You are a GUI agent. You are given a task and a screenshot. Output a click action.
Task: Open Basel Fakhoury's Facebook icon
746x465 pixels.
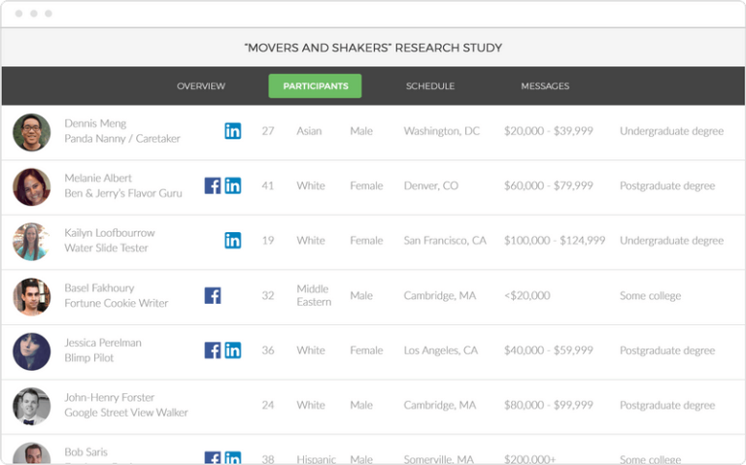tap(213, 295)
